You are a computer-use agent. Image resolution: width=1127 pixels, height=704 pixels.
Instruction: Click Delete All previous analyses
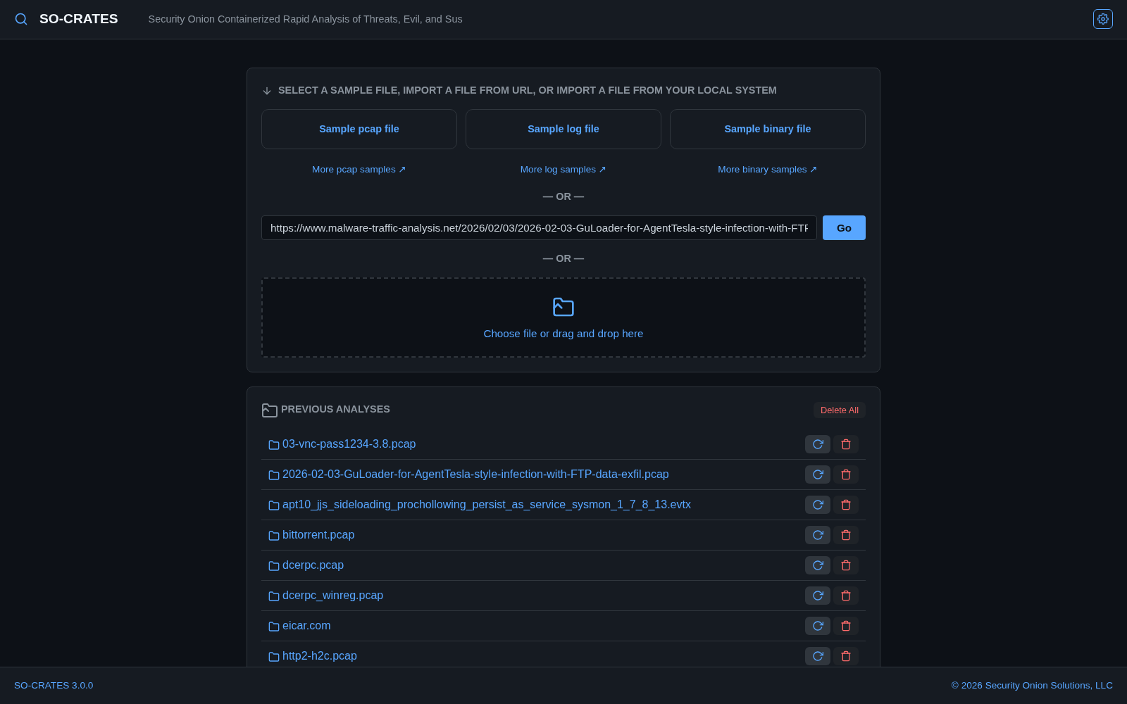[840, 410]
